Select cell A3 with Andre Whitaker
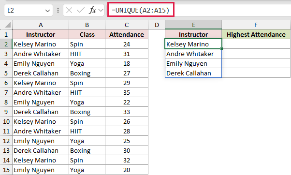The image size is (291, 175). coord(41,54)
